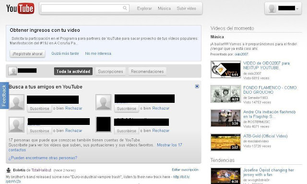Open Andre Ola invitación flashmob title

[x=270, y=114]
